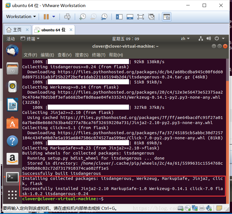This screenshot has width=232, height=214.
Task: Take a snapshot using the clock-plus icon
Action: pos(83,17)
